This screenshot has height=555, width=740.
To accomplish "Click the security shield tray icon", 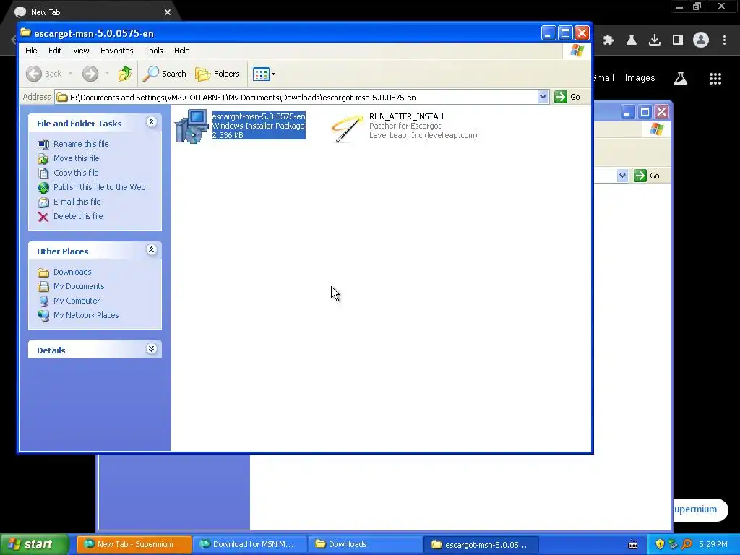I will tap(660, 545).
